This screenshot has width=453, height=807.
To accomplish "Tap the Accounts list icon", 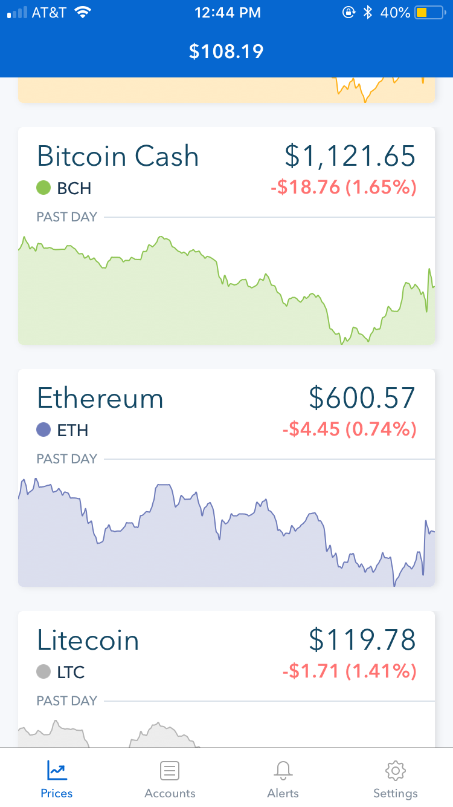I will 170,770.
